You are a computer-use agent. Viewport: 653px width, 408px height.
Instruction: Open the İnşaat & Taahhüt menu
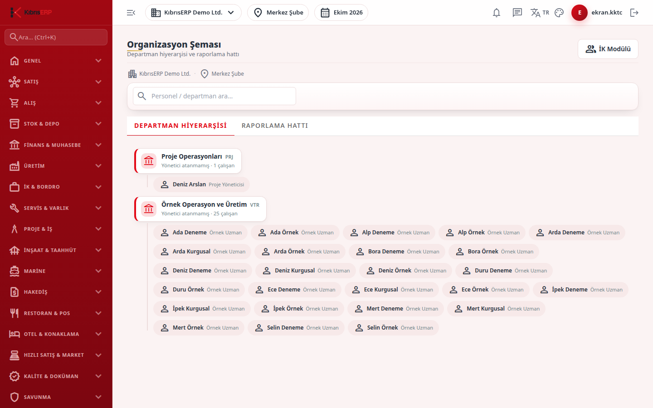click(x=56, y=250)
